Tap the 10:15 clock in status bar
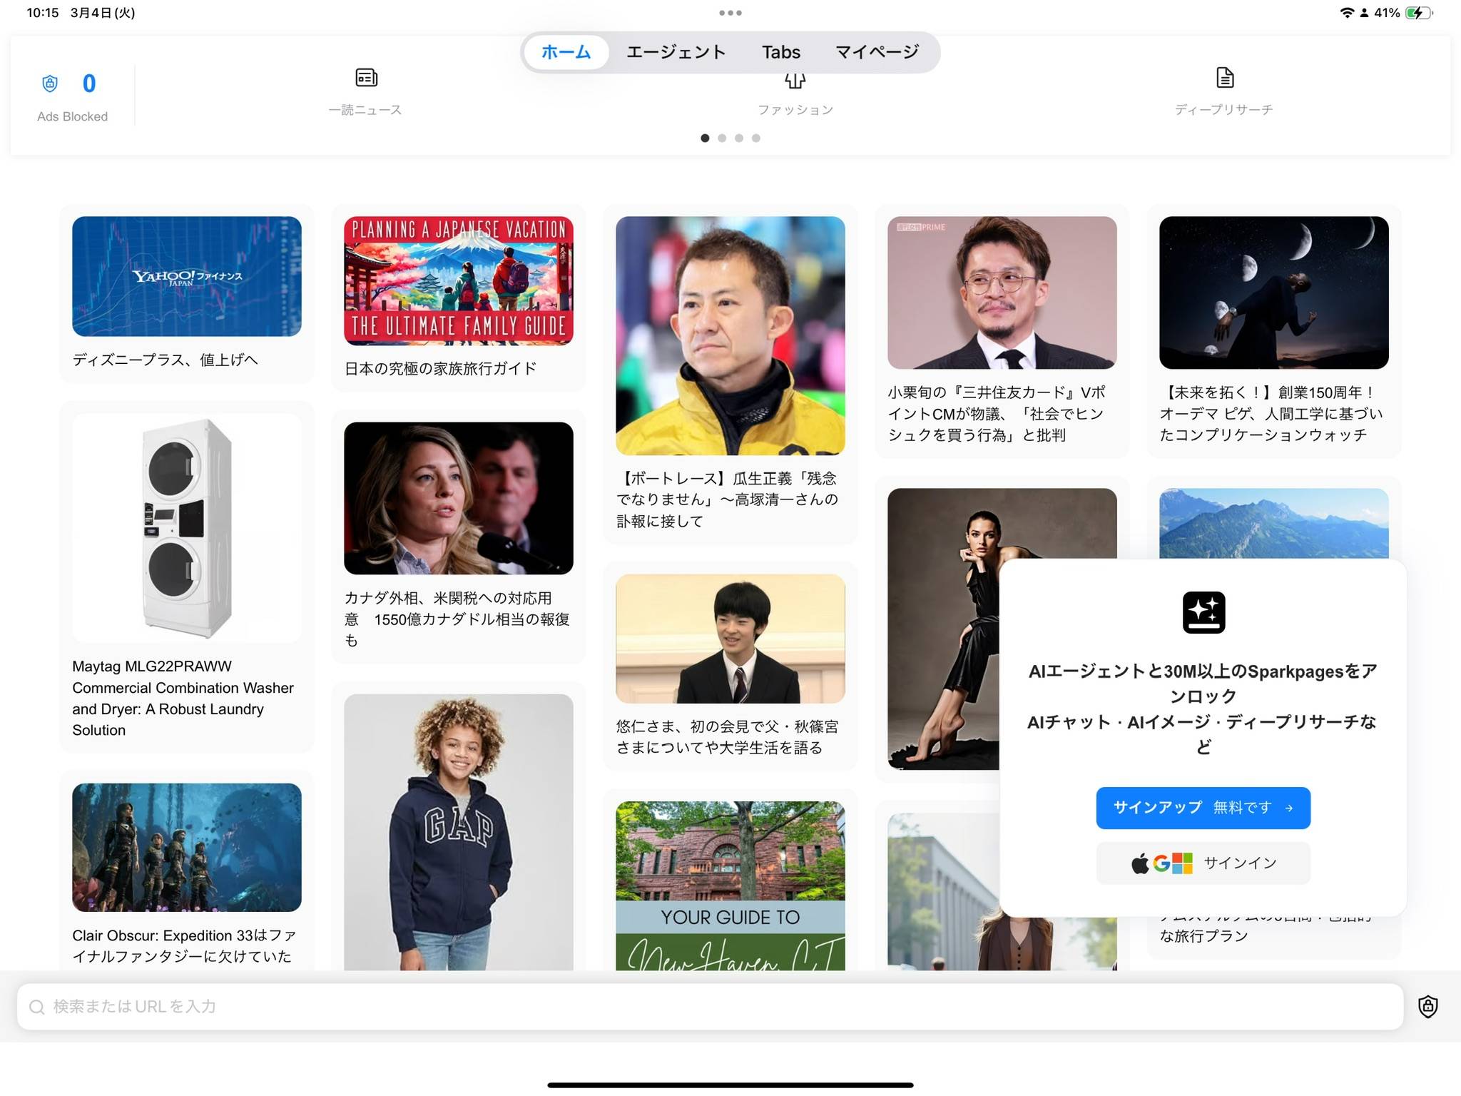The image size is (1461, 1096). coord(43,13)
